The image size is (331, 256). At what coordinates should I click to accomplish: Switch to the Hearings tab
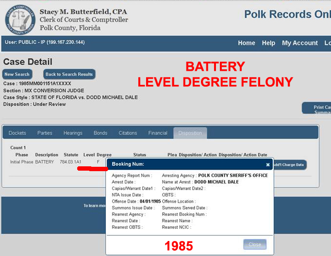point(73,133)
